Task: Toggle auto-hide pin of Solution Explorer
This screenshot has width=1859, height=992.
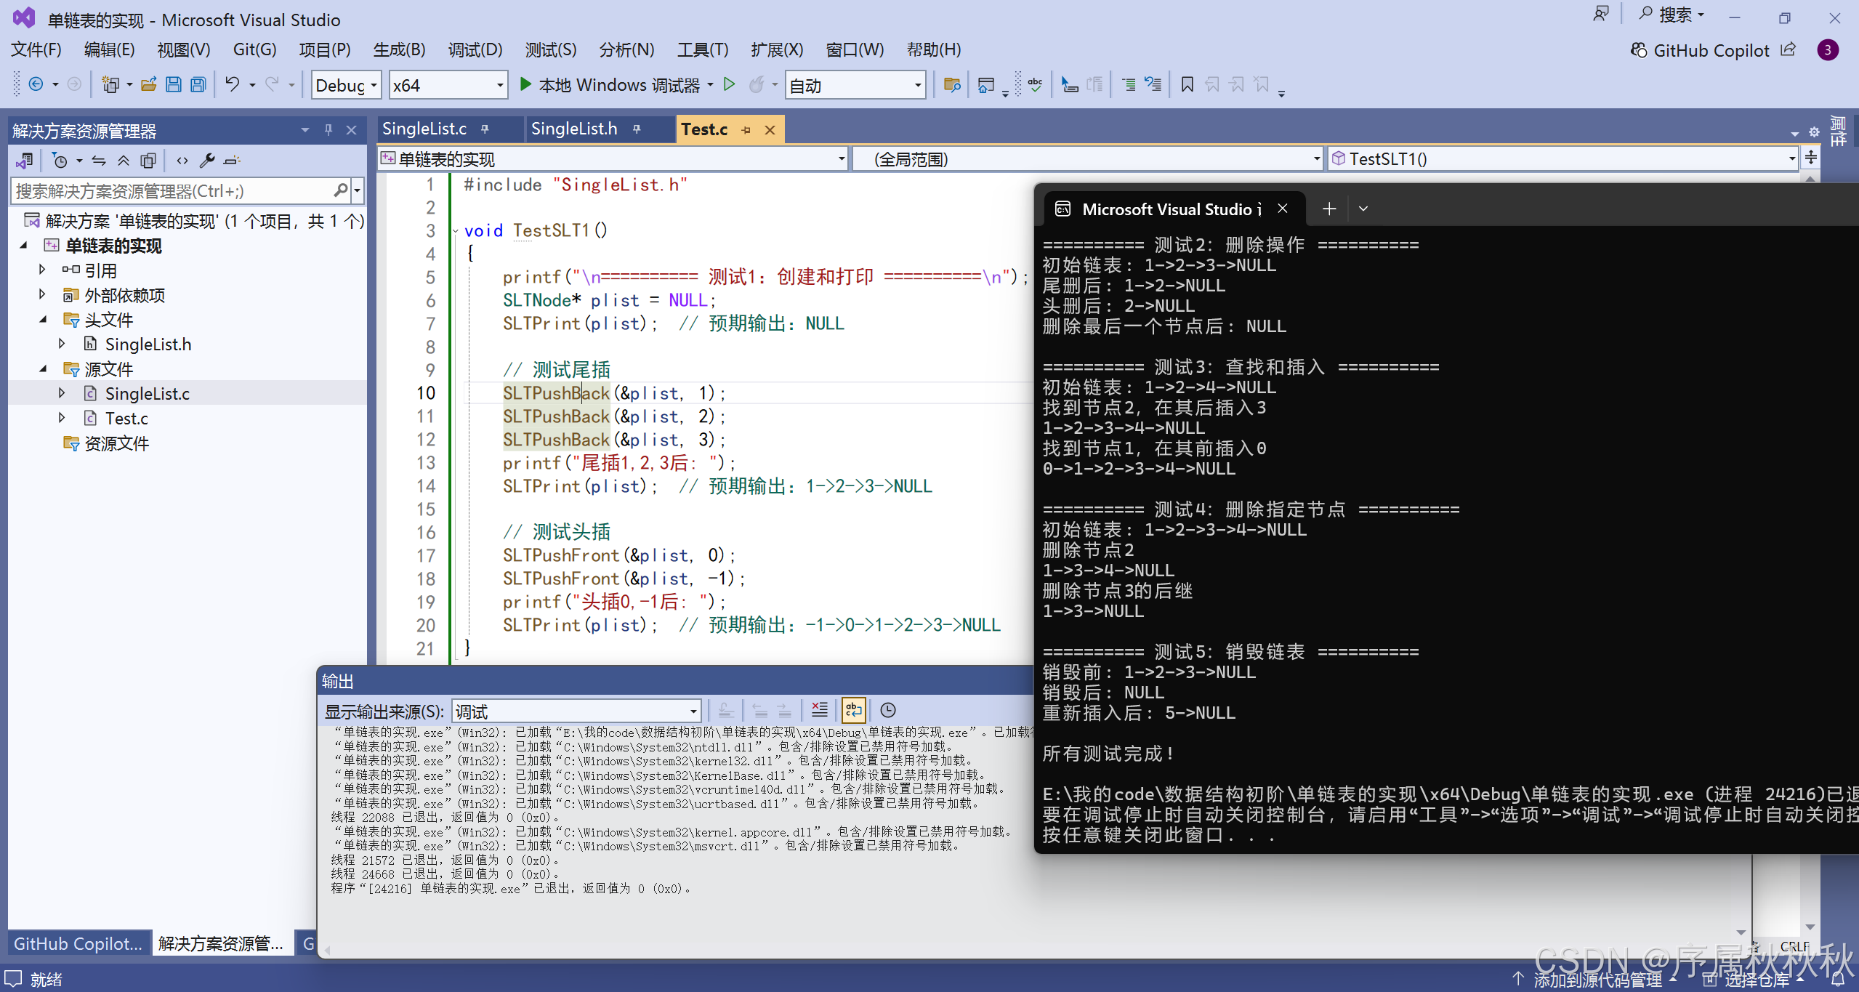Action: coord(328,130)
